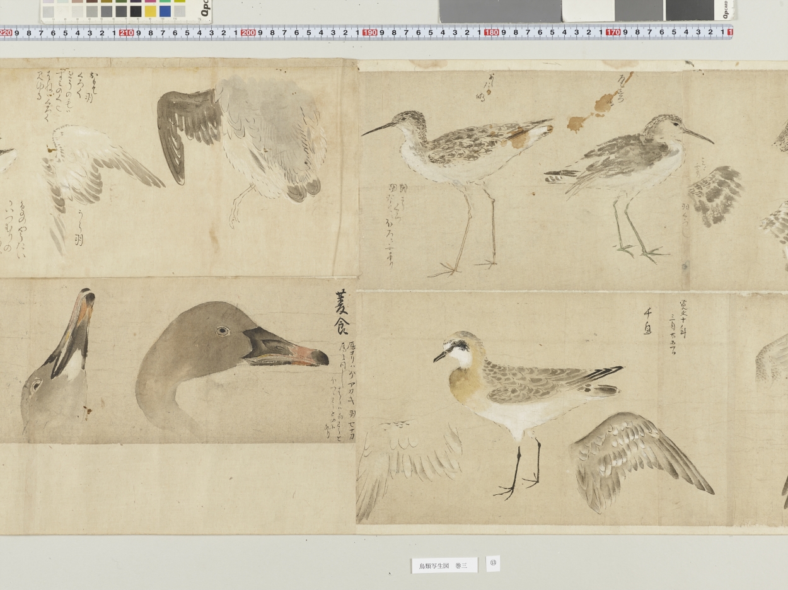788x590 pixels.
Task: Click the red 210 mark on the ruler
Action: click(126, 33)
